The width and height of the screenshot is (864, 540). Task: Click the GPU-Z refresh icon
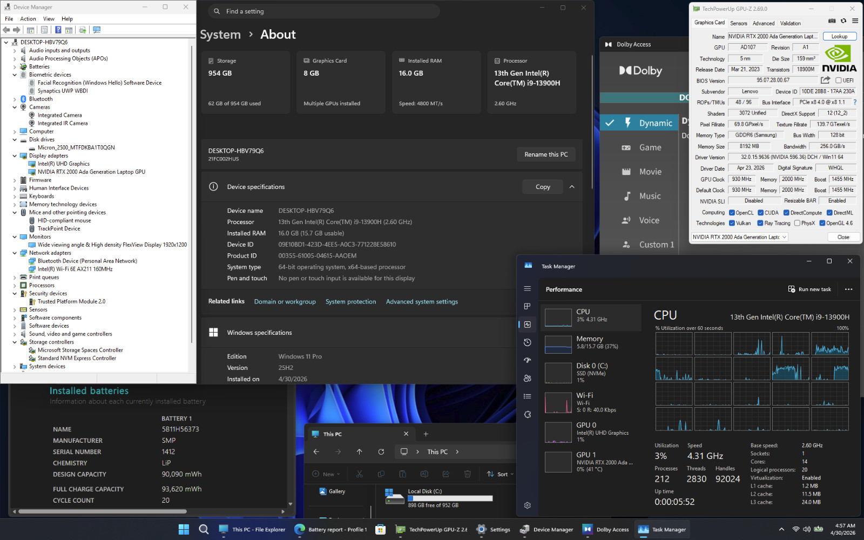point(843,21)
